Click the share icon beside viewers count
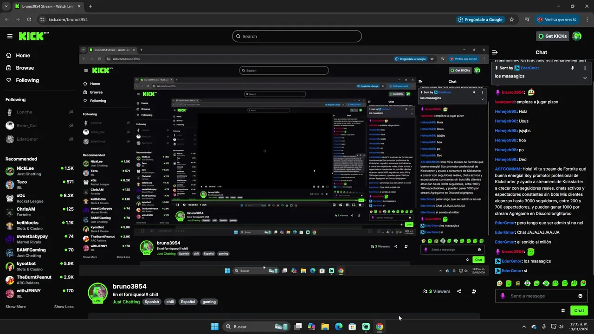Image resolution: width=594 pixels, height=334 pixels. [459, 291]
